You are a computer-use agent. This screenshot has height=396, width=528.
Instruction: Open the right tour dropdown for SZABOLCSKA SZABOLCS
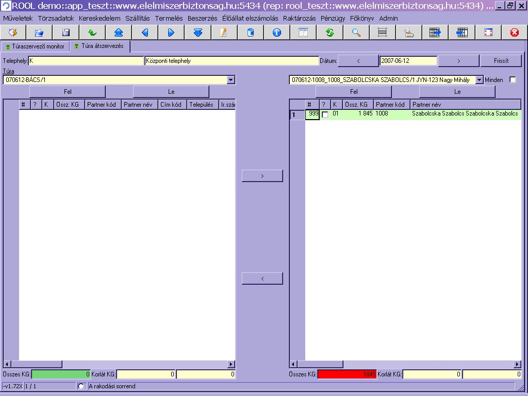pyautogui.click(x=479, y=80)
